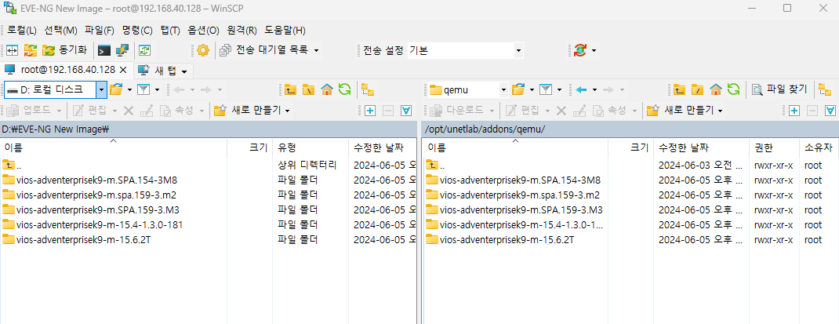839x324 pixels.
Task: Click the local panel select files plus icon
Action: [370, 111]
